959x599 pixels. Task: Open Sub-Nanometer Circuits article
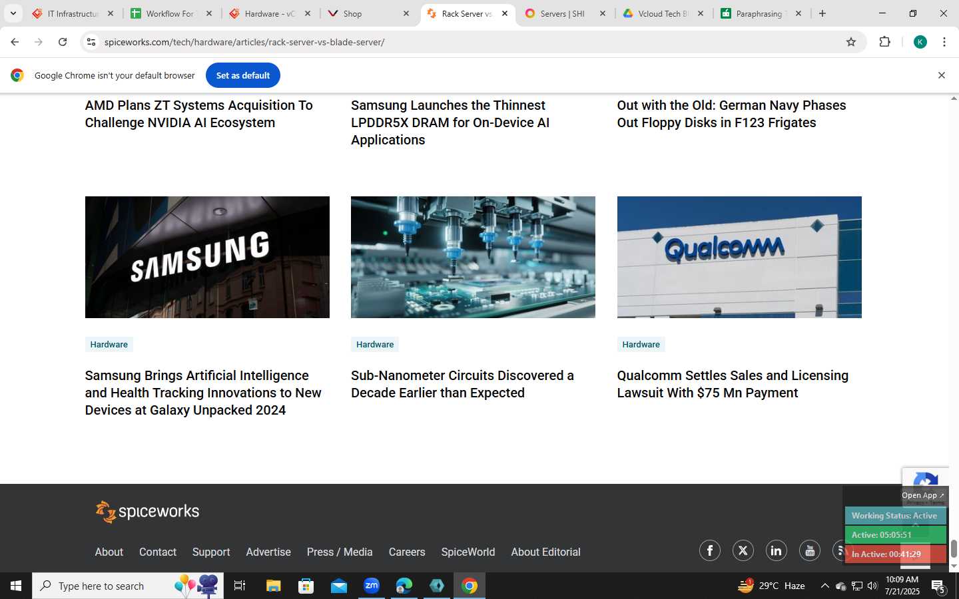pyautogui.click(x=462, y=384)
